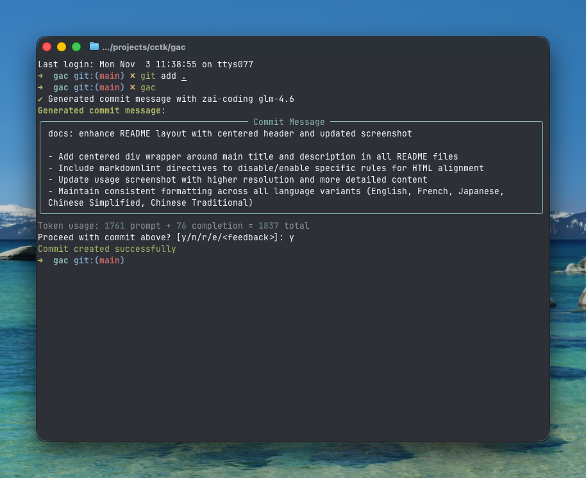The width and height of the screenshot is (586, 478).
Task: Click the red cross icon beside "git add ."
Action: [133, 76]
